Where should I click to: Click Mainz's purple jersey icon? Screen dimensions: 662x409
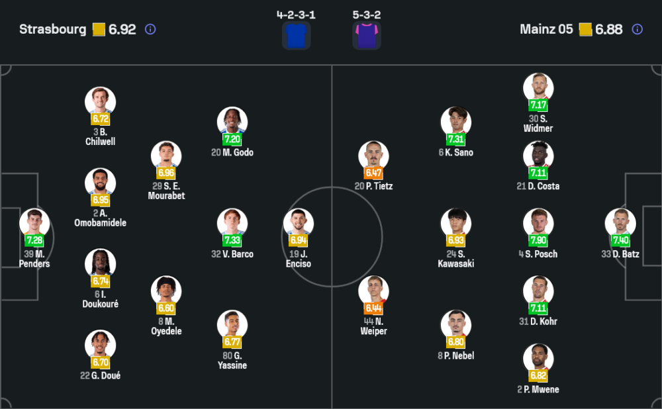tap(366, 35)
